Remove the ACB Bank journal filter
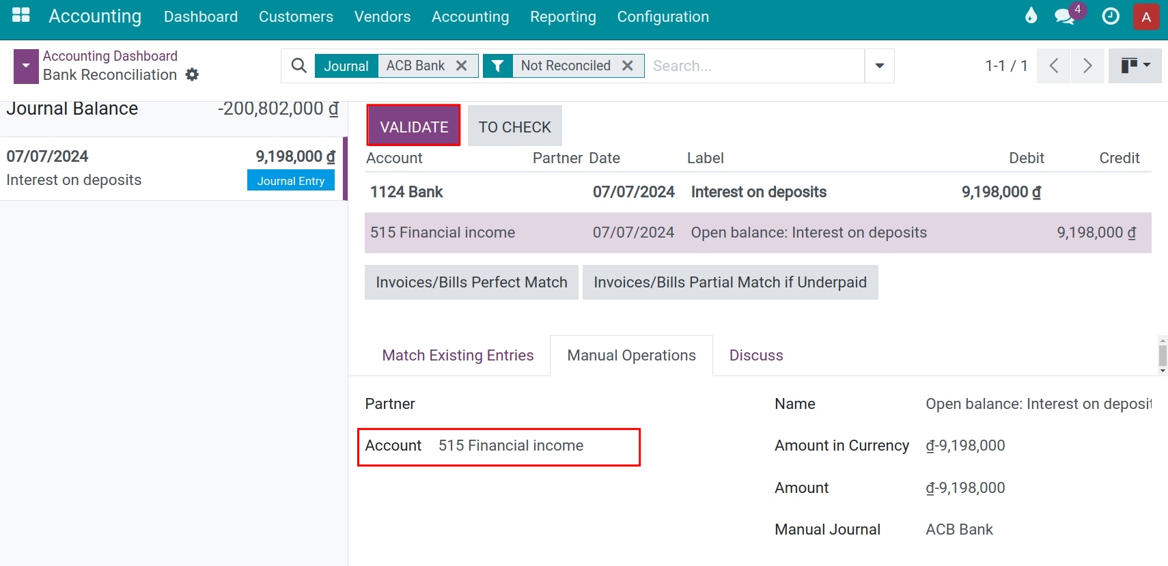Viewport: 1168px width, 566px height. tap(462, 66)
